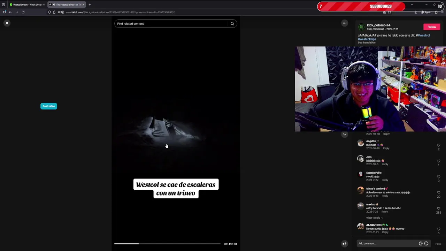
Task: Click the @ mention icon in comment box
Action: tap(421, 244)
